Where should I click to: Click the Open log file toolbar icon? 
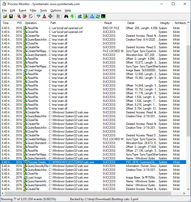coord(5,16)
